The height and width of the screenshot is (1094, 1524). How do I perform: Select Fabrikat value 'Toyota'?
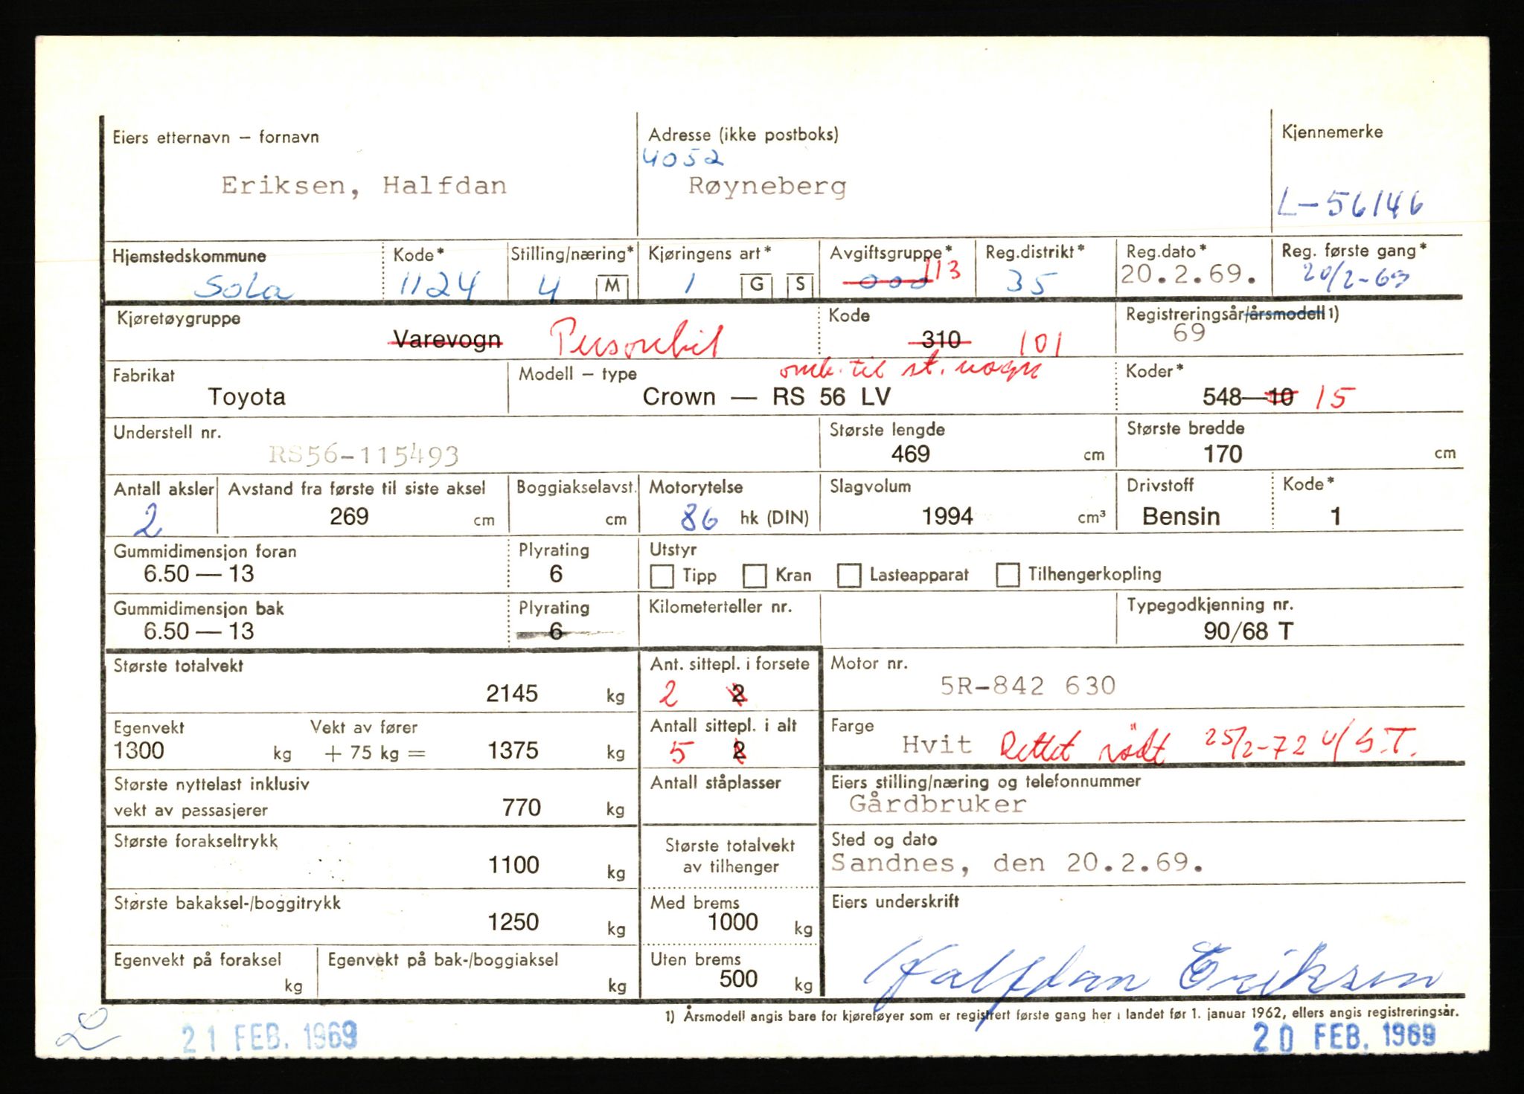[x=246, y=396]
